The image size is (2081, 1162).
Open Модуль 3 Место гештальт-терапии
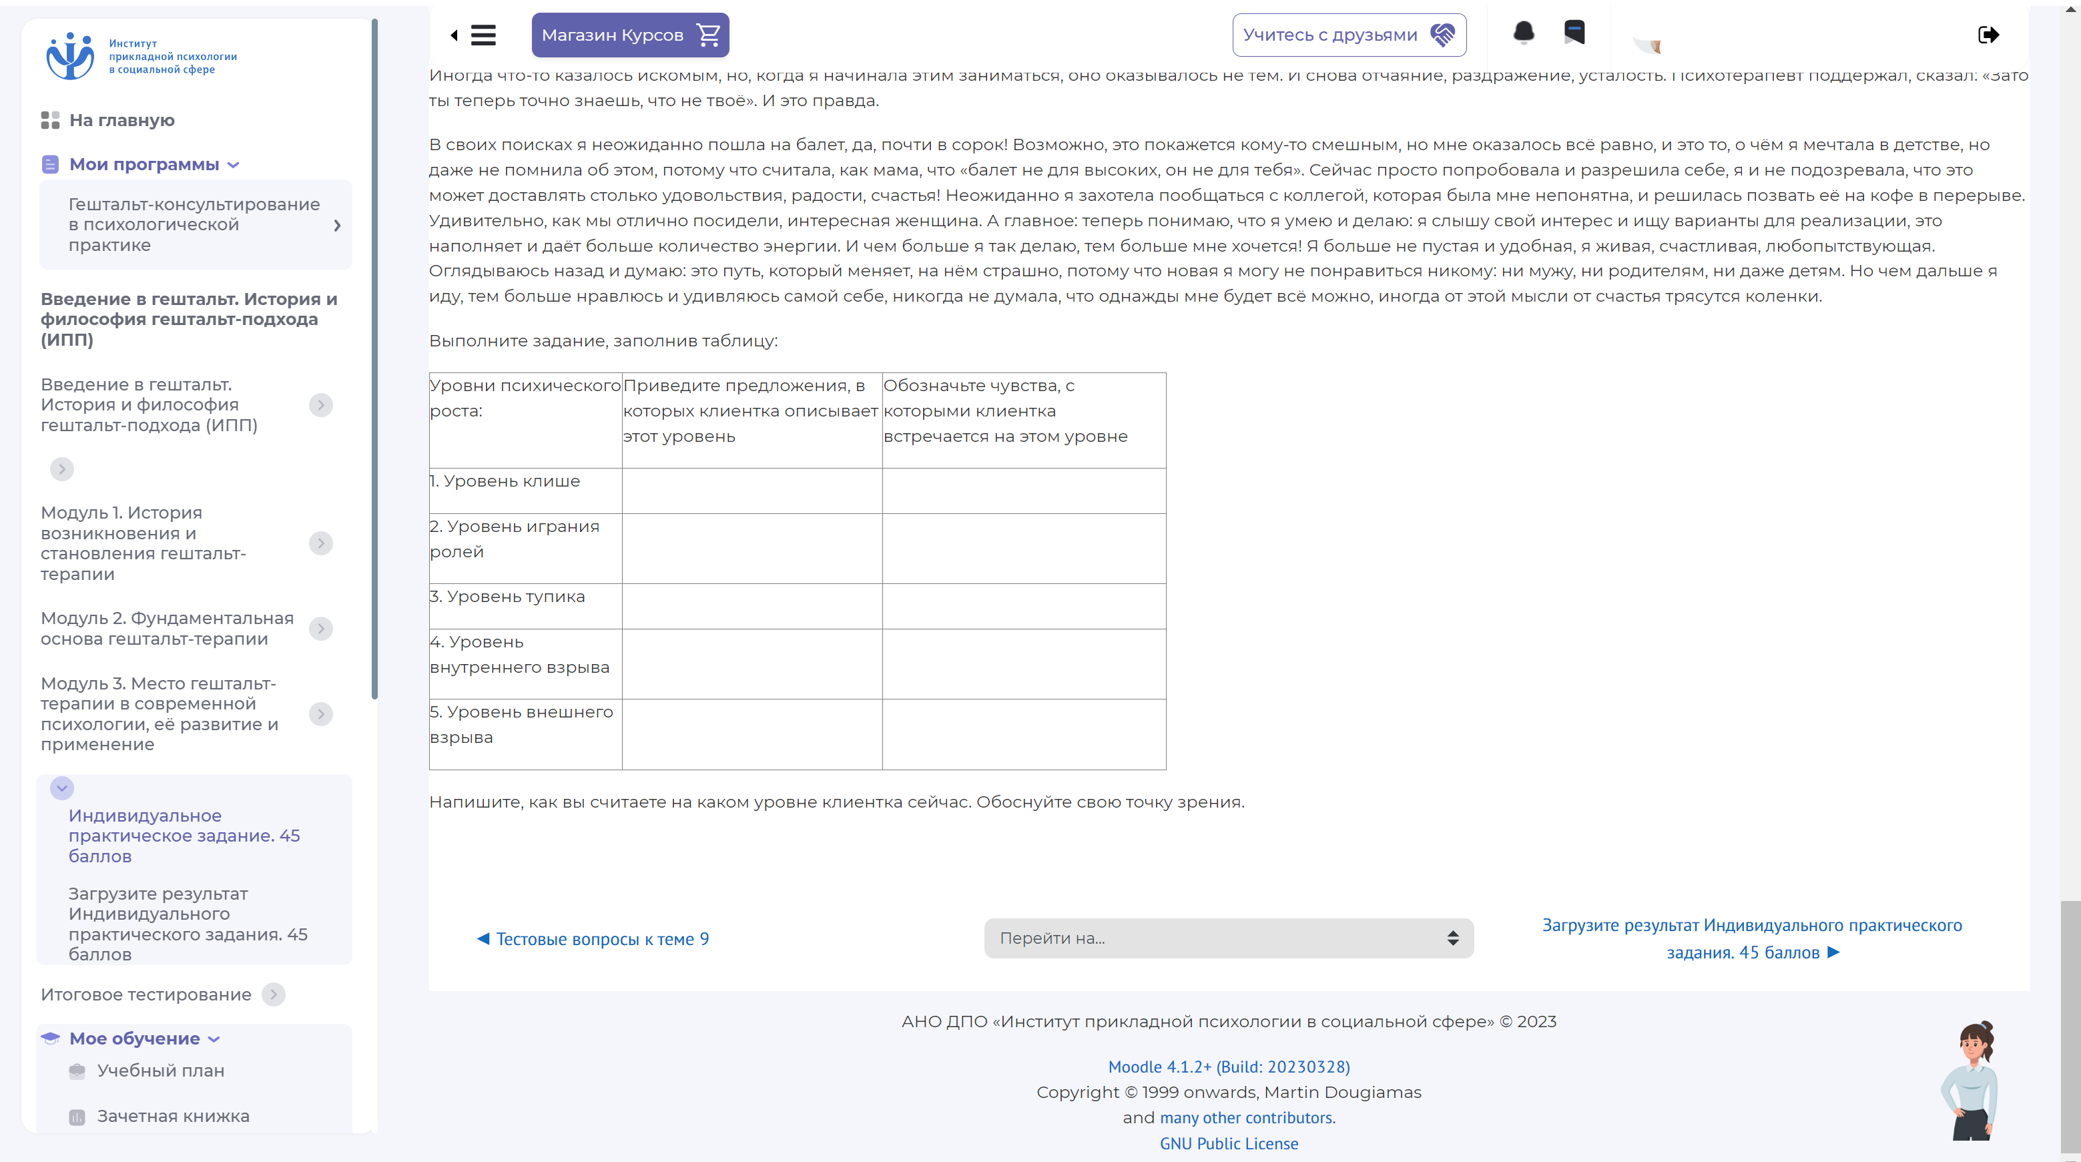(x=160, y=714)
